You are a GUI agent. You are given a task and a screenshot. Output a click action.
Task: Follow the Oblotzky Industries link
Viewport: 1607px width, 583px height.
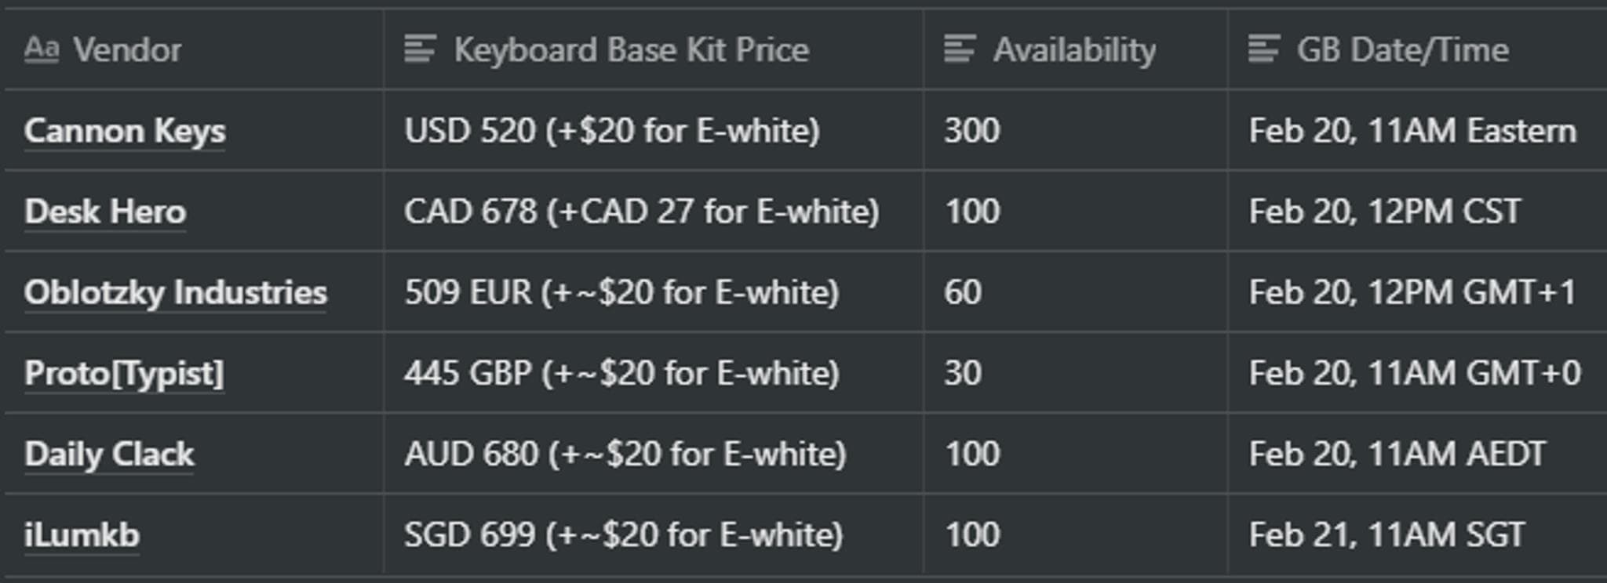[175, 292]
